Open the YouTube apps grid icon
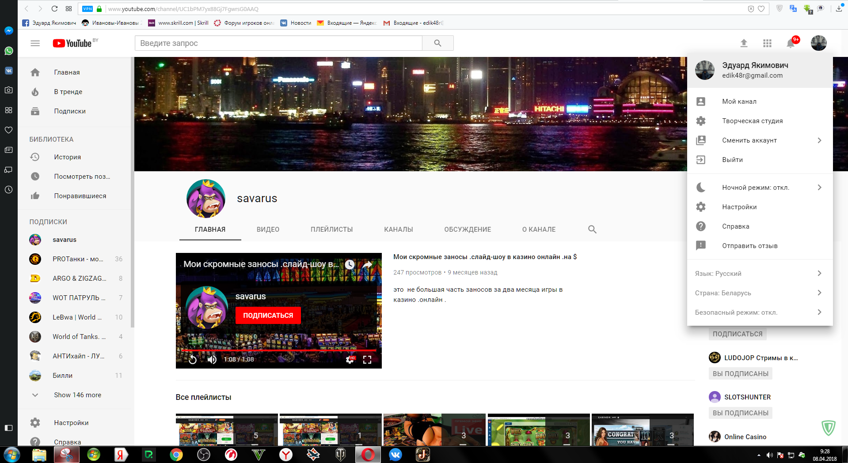 (767, 43)
